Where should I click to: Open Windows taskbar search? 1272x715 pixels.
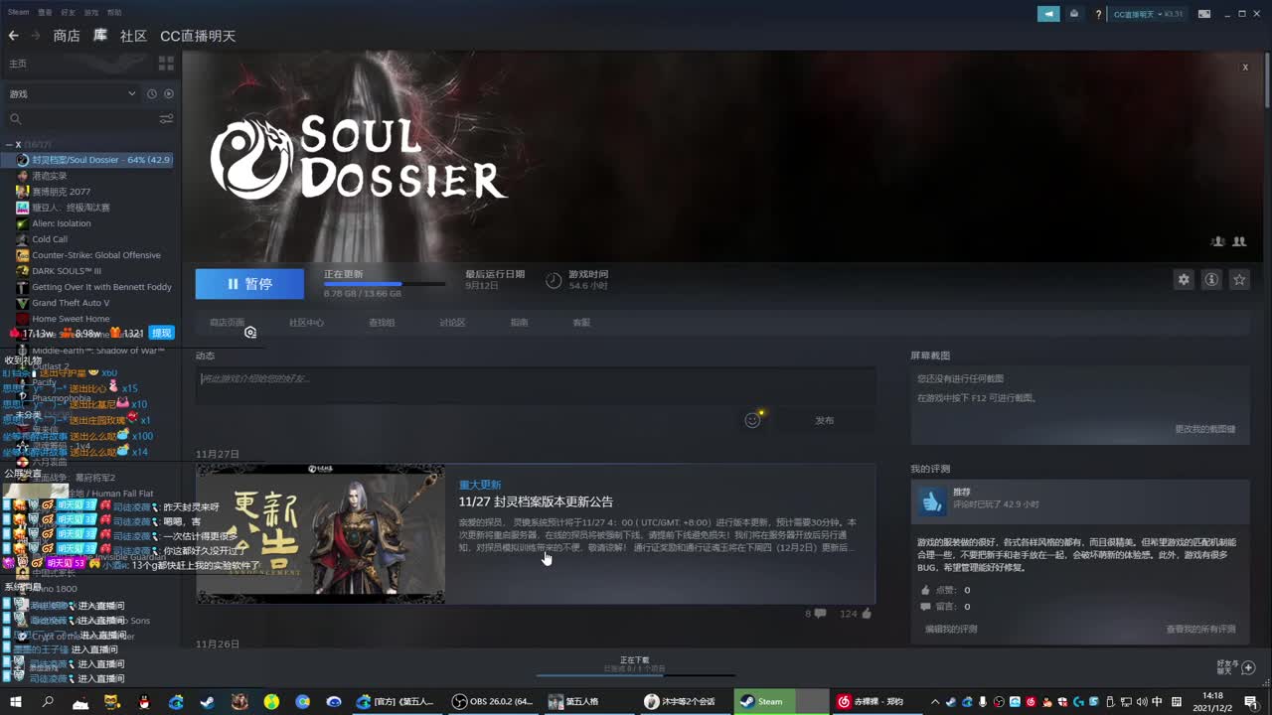tap(48, 701)
